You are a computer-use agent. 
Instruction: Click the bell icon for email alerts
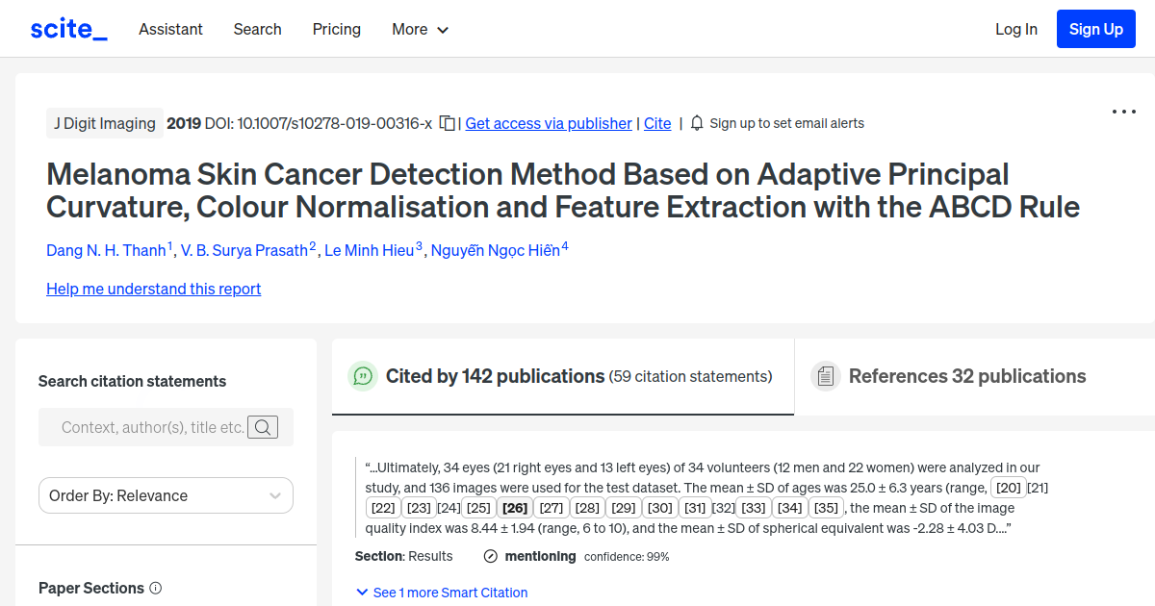[x=697, y=123]
